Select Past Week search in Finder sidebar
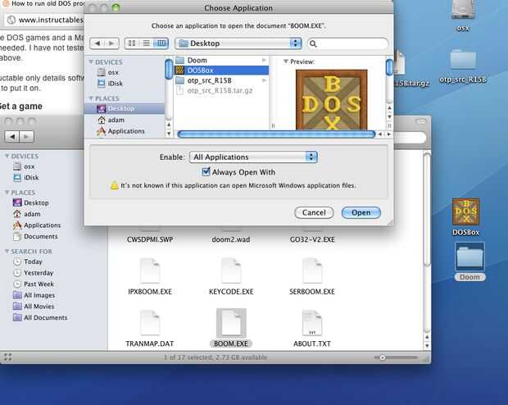508x405 pixels. pos(34,284)
